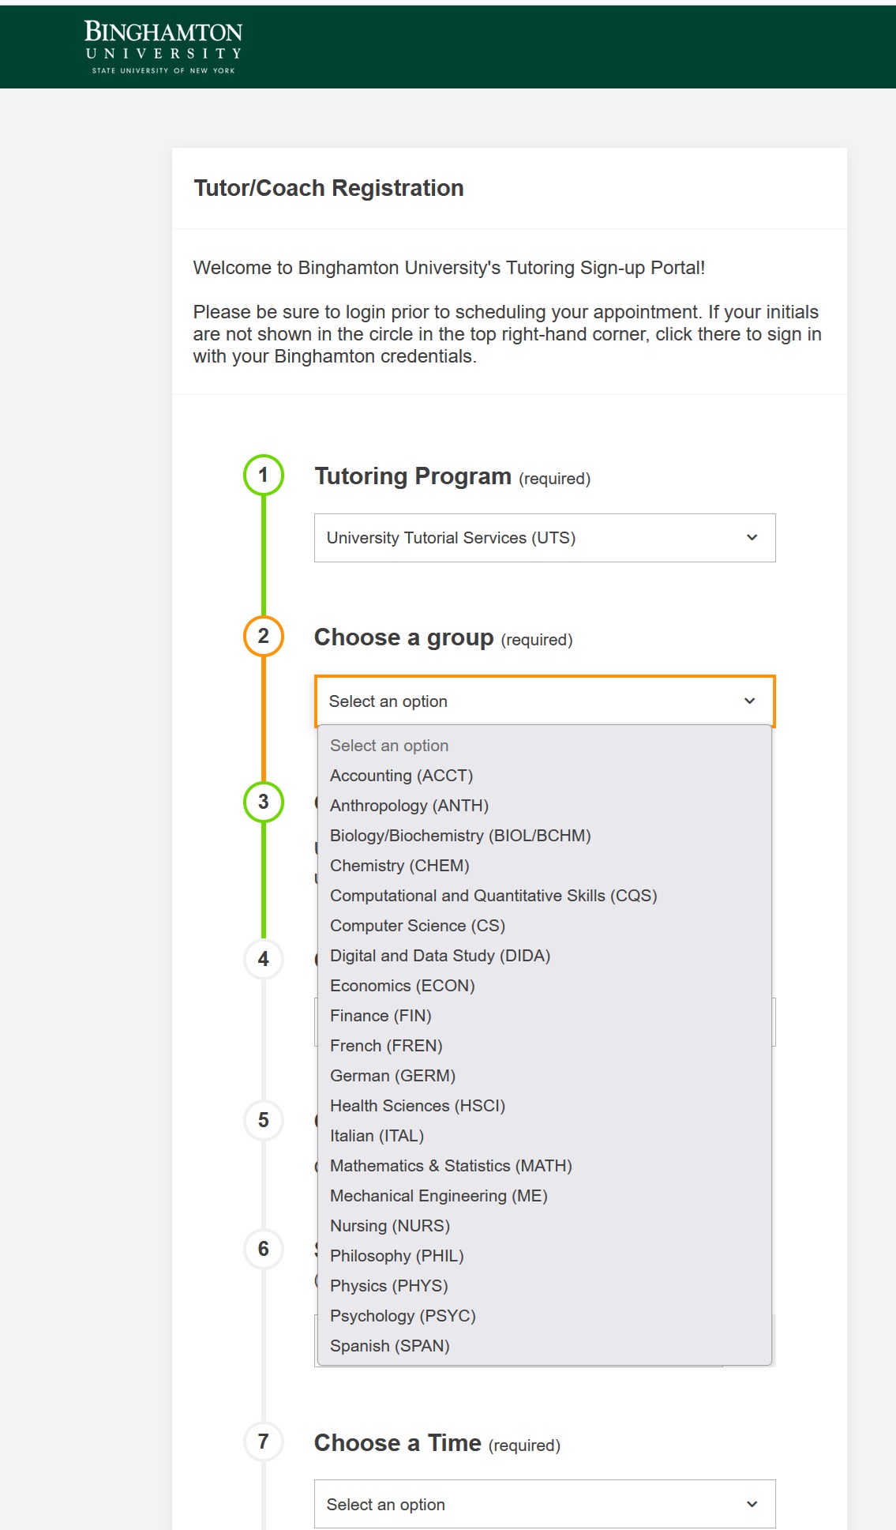This screenshot has height=1530, width=896.
Task: Click the step 3 circle marker
Action: click(264, 802)
